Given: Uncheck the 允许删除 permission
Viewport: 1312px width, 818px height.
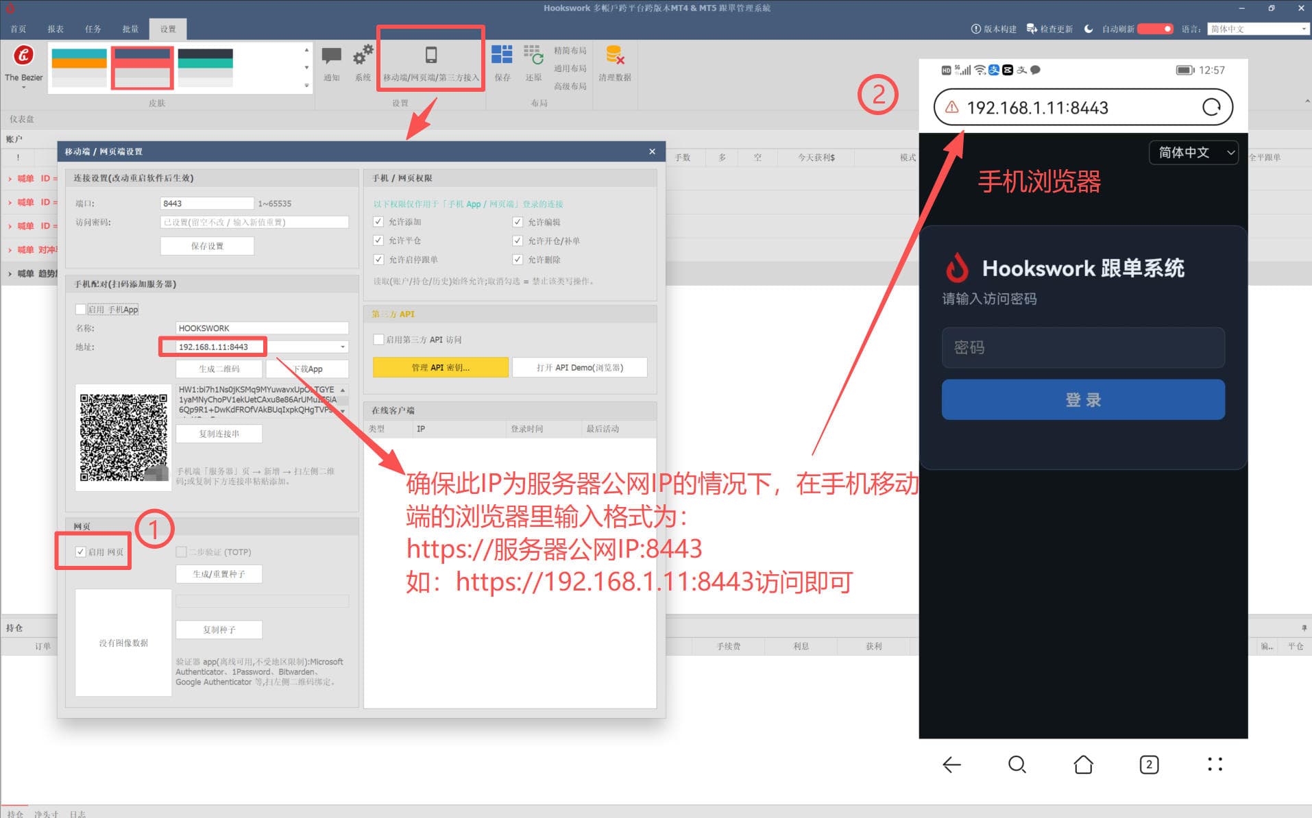Looking at the screenshot, I should point(518,260).
